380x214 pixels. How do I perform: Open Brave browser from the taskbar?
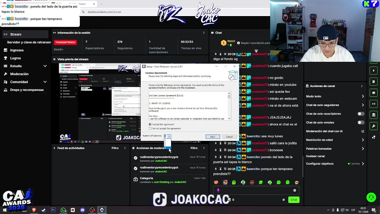click(34, 210)
